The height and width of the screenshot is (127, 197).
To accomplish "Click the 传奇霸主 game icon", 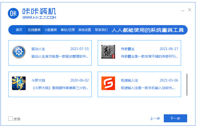I will point(108,52).
